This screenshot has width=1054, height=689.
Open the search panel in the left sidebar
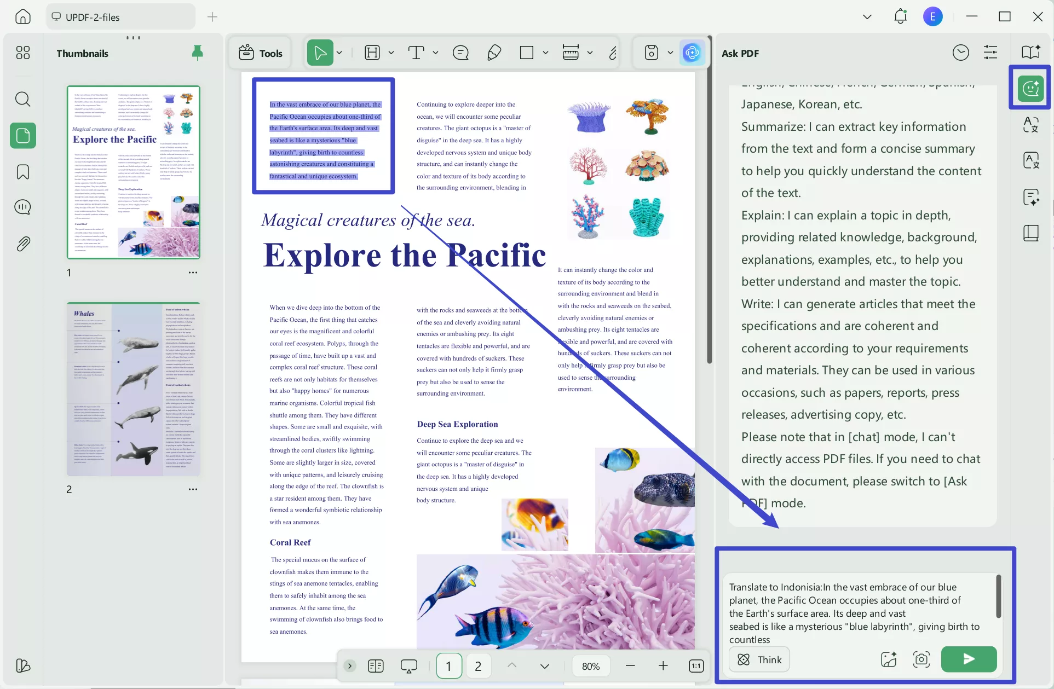[22, 99]
